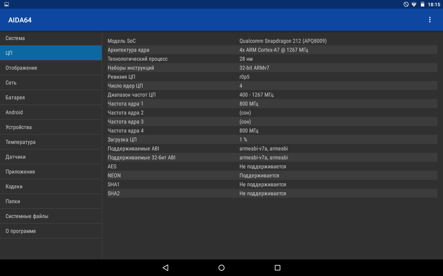Select the ЦП sidebar item
This screenshot has height=276, width=443.
[51, 53]
